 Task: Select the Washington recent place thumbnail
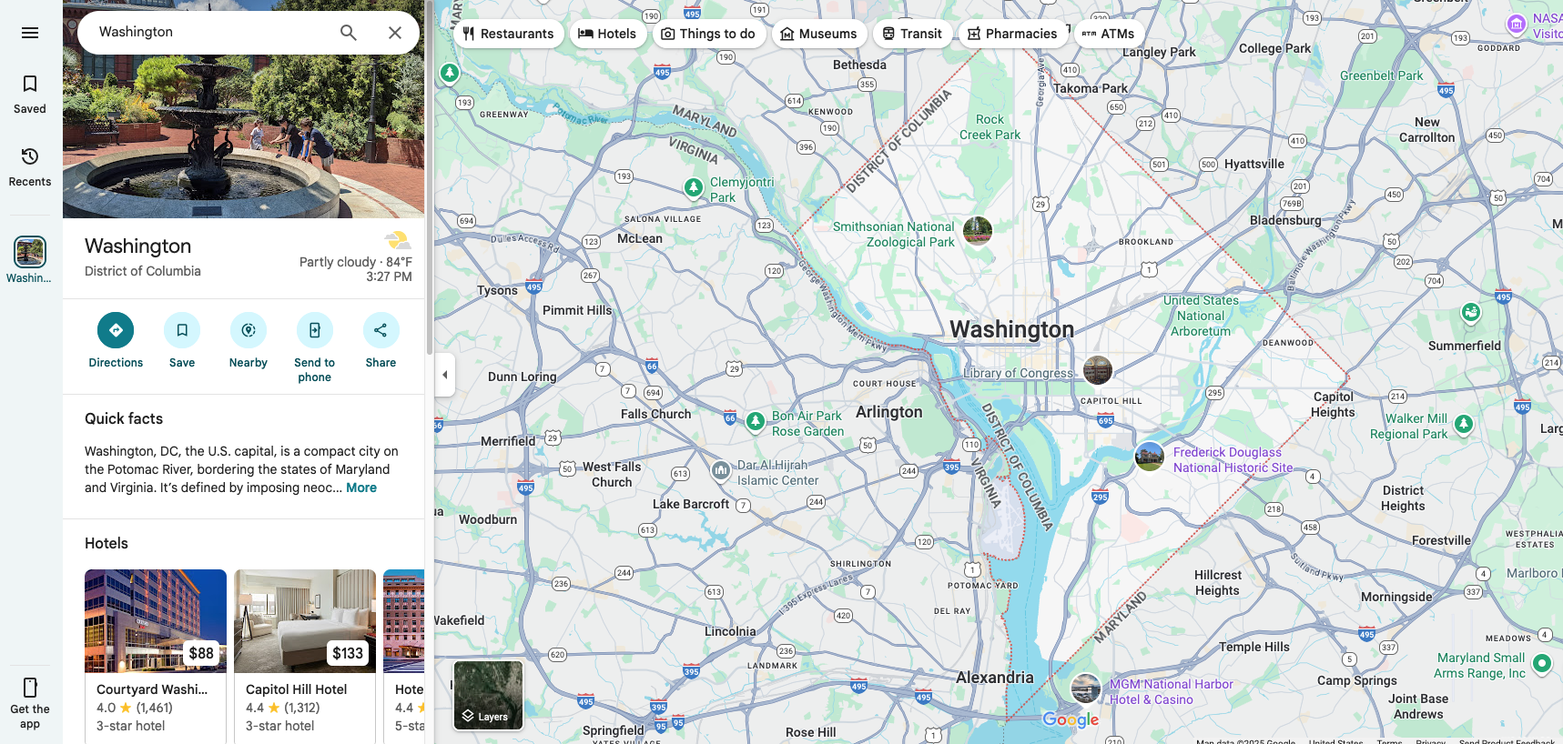(x=30, y=252)
